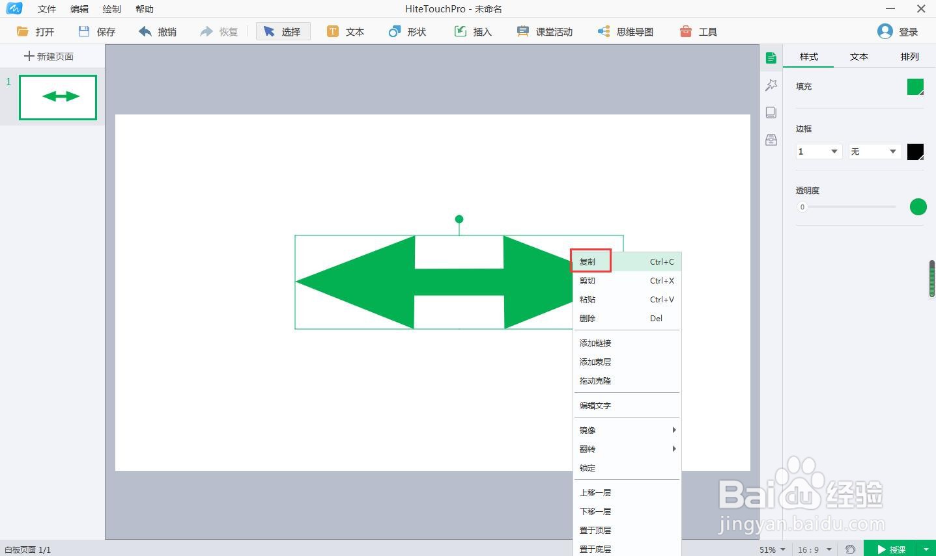Undo with the 撤销 toolbar button
Screen dimensions: 936x556
158,31
